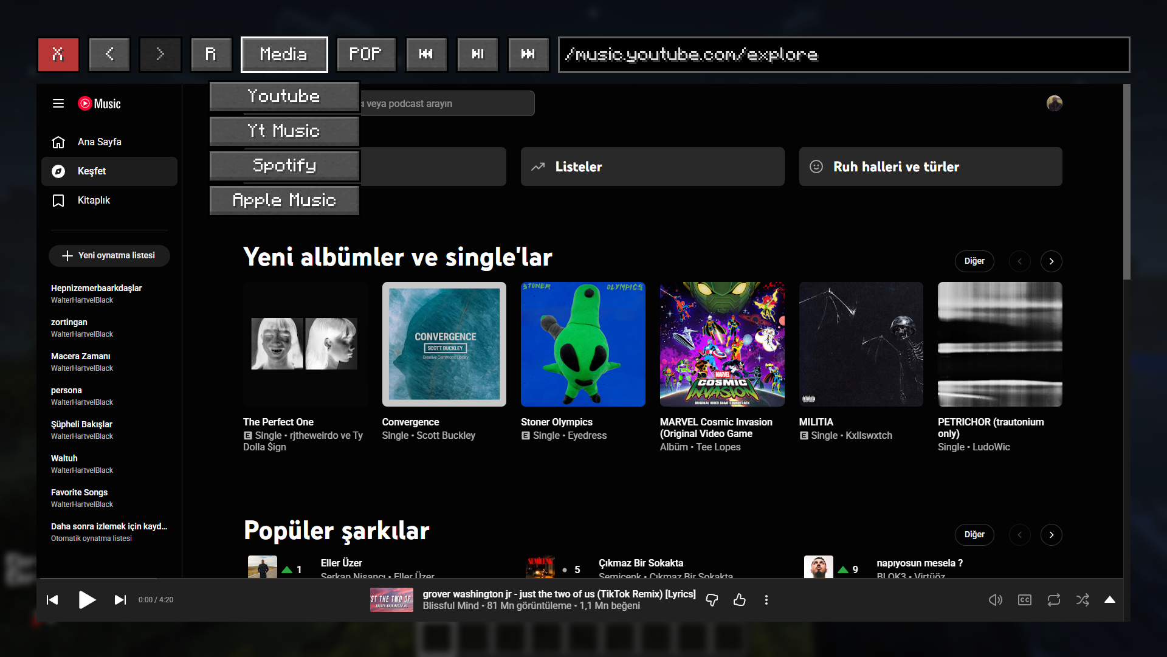Click the browser back arrow button
Image resolution: width=1167 pixels, height=657 pixels.
[x=109, y=55]
